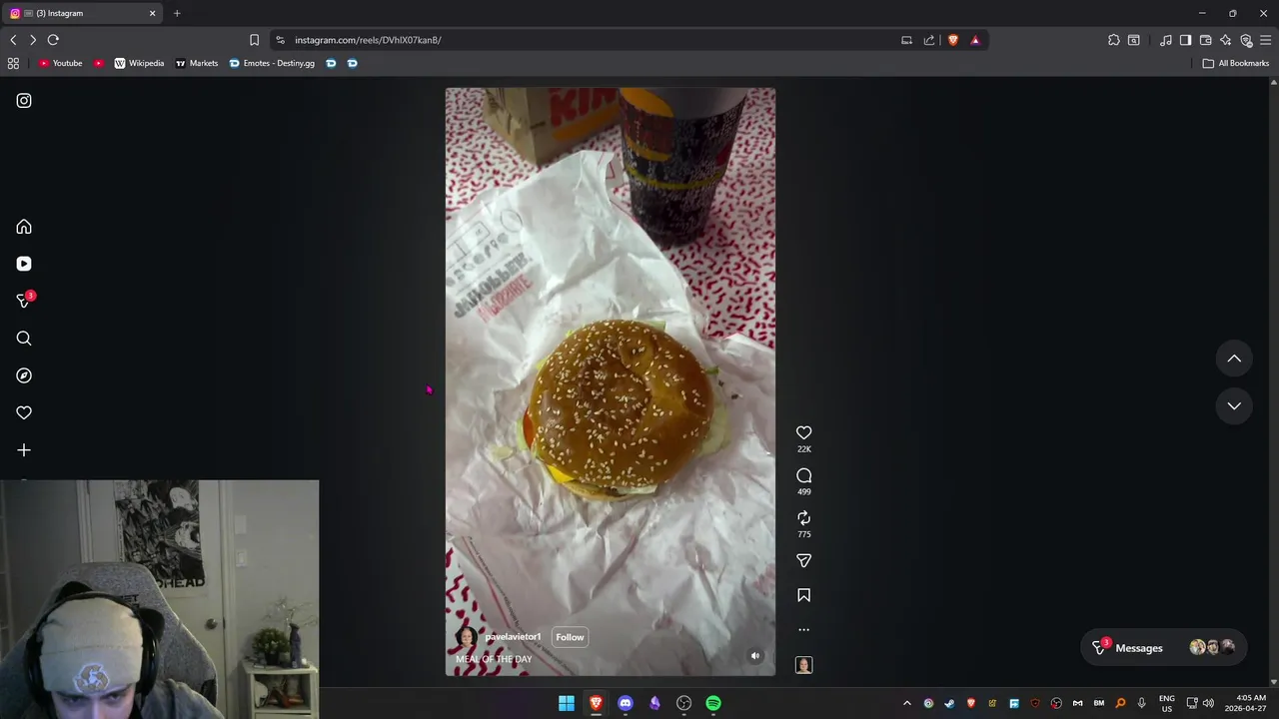The width and height of the screenshot is (1279, 719).
Task: Open Brave Rewards triangle icon
Action: (x=975, y=40)
